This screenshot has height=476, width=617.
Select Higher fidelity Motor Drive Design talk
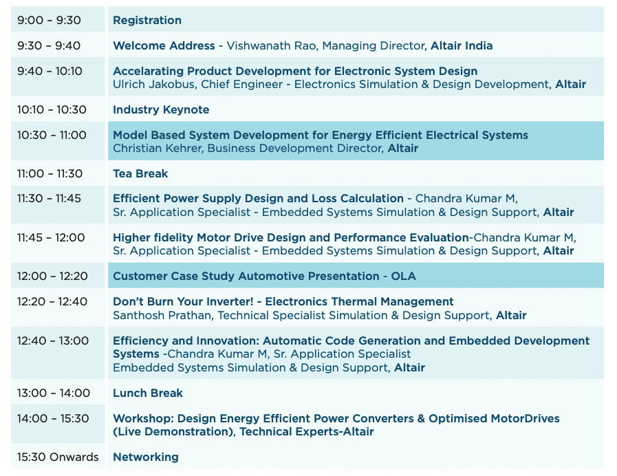291,237
